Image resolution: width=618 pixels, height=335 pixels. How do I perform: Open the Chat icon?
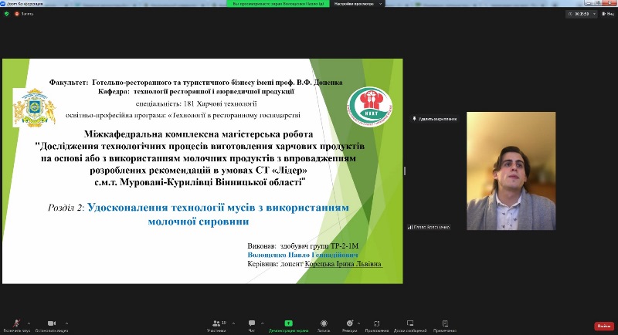click(x=252, y=323)
